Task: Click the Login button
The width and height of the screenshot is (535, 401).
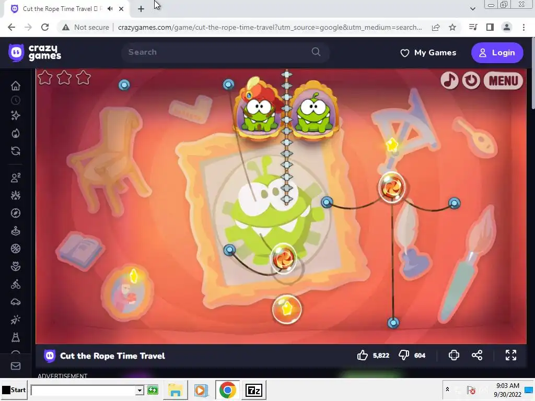Action: tap(497, 53)
